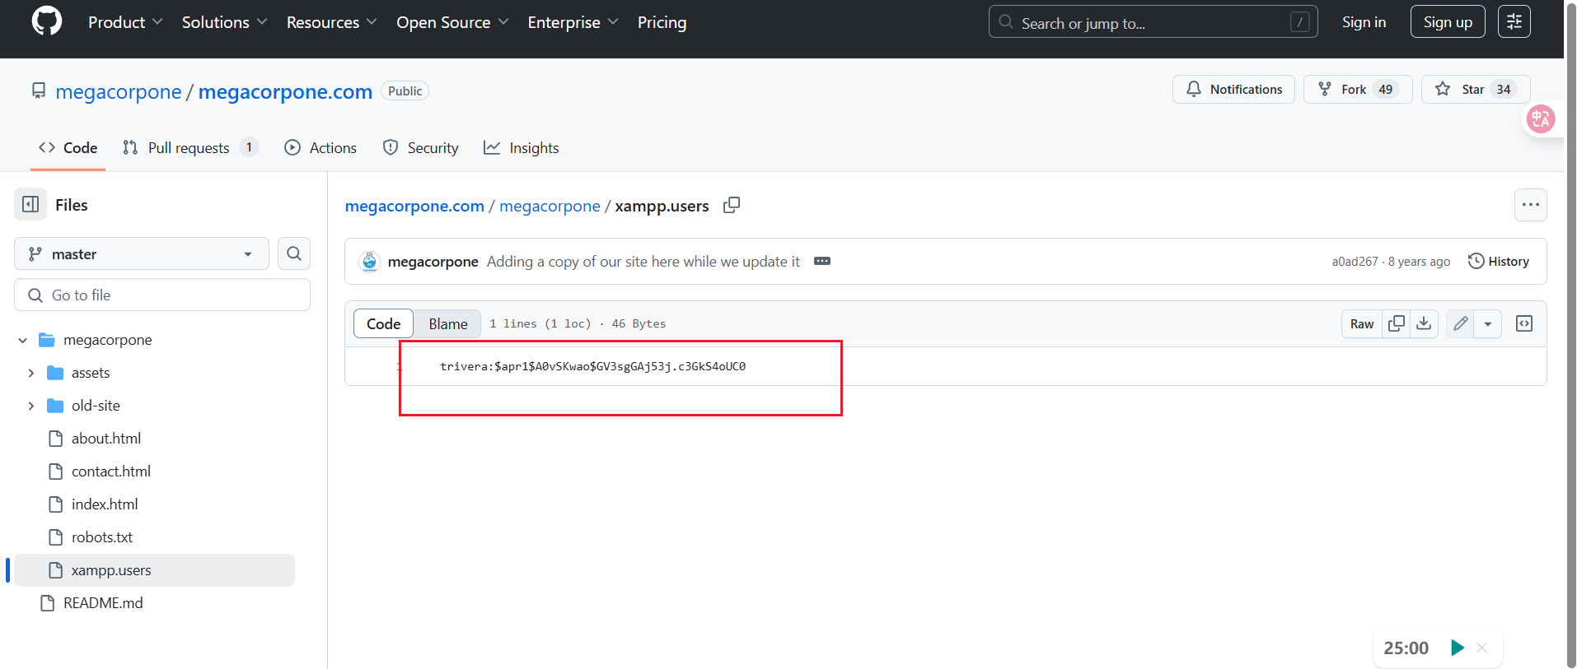Click the Pull requests count badge 1
This screenshot has width=1577, height=669.
point(249,147)
